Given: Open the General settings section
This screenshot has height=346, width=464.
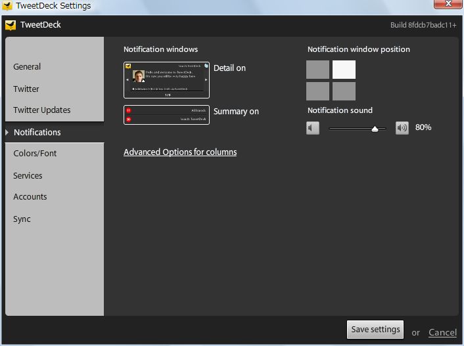Looking at the screenshot, I should [27, 67].
